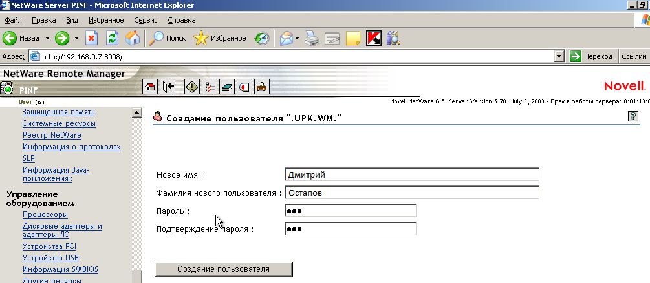
Task: Click the user icon beside Создание пользователя heading
Action: point(158,117)
